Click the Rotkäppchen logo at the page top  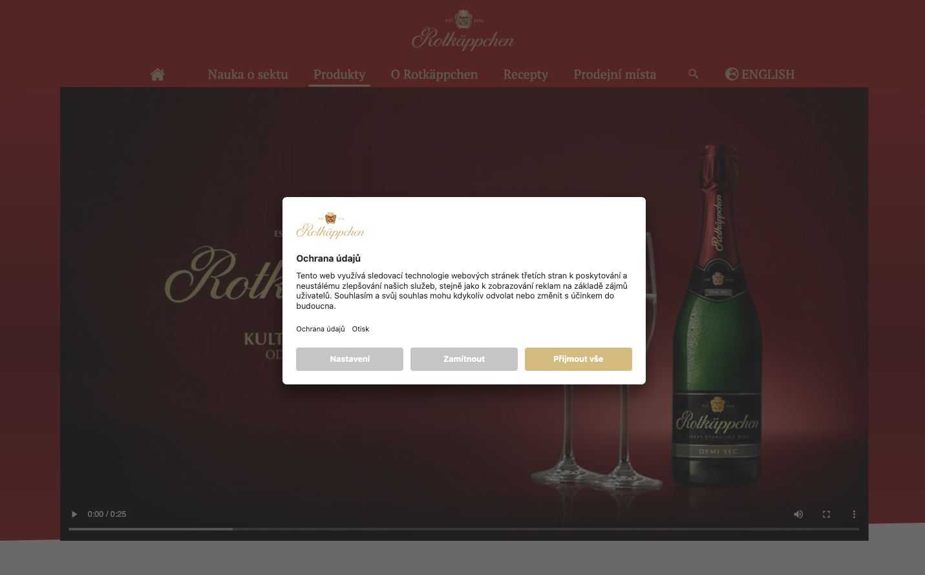pos(463,30)
